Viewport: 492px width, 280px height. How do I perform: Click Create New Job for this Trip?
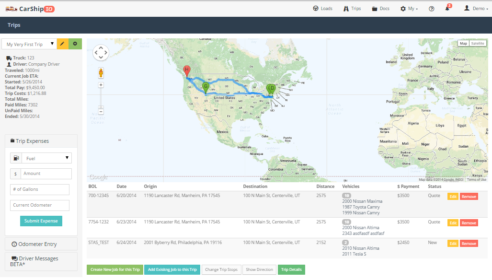(x=115, y=269)
